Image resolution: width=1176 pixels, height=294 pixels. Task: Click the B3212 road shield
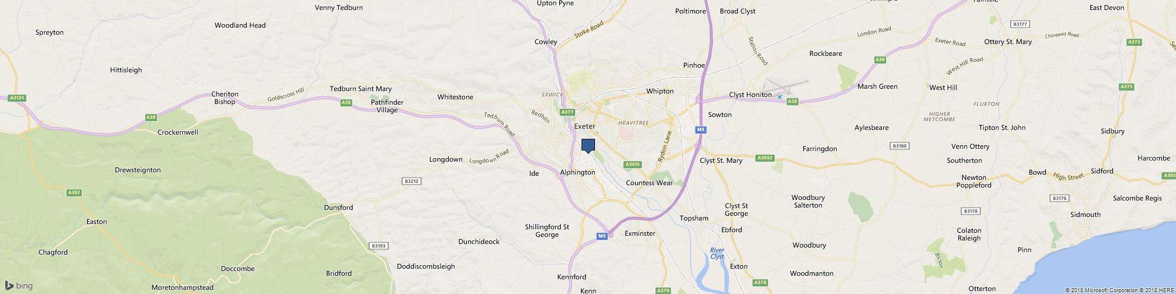(412, 181)
